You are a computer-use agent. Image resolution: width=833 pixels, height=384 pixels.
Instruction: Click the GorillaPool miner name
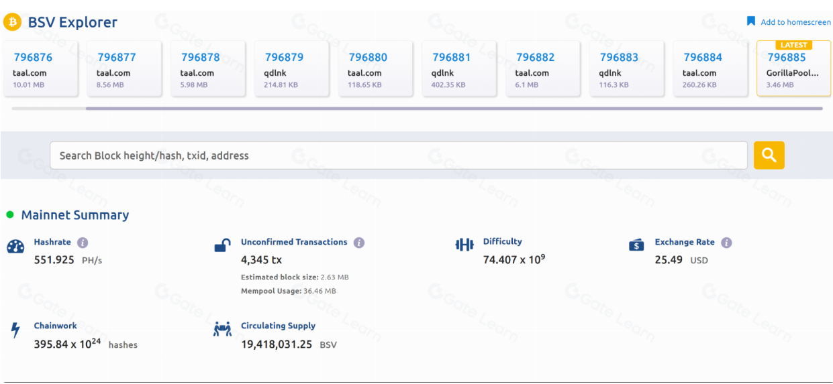click(x=793, y=73)
